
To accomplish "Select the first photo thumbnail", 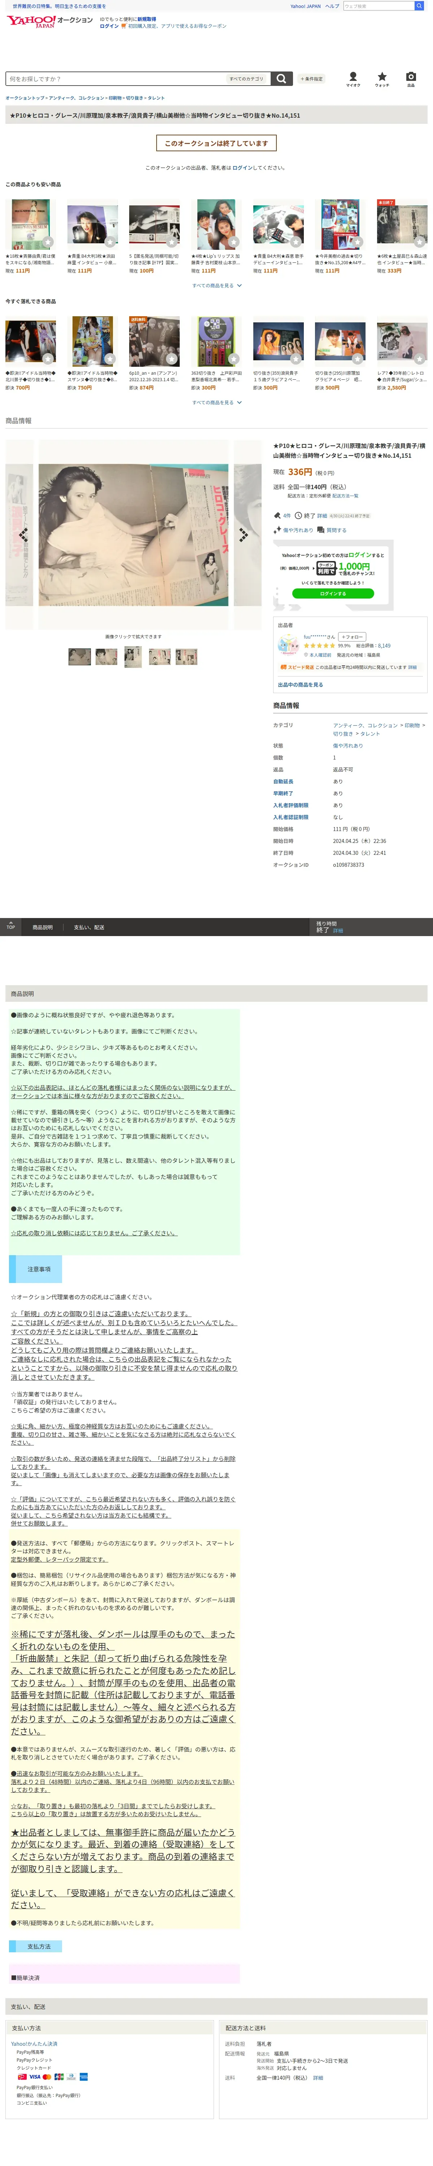I will (80, 657).
